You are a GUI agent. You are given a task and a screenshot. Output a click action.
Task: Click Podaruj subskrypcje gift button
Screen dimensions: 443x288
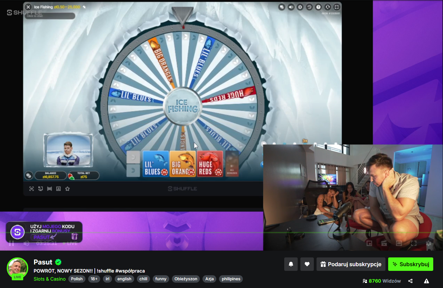(351, 264)
